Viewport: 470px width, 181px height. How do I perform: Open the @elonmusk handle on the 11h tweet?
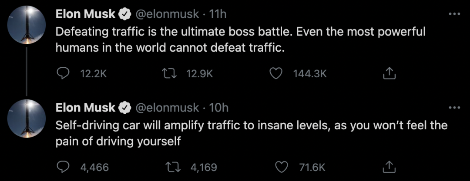pyautogui.click(x=167, y=14)
